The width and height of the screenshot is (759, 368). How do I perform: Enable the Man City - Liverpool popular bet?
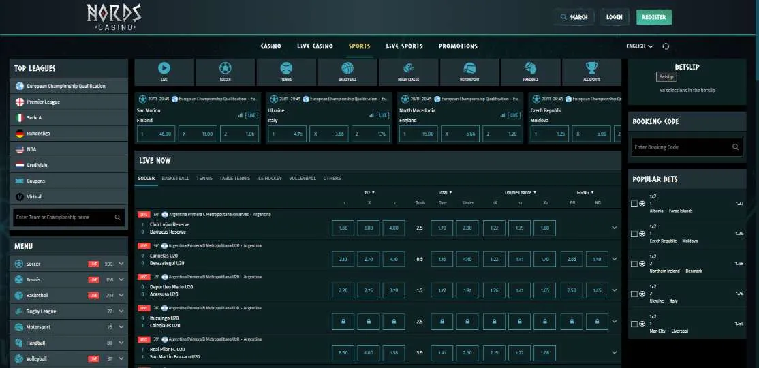click(635, 324)
